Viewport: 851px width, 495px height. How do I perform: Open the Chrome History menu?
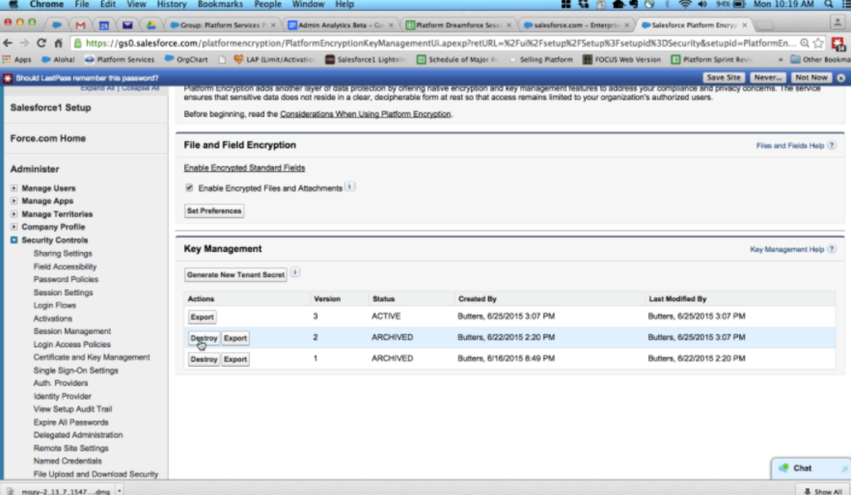pos(172,4)
